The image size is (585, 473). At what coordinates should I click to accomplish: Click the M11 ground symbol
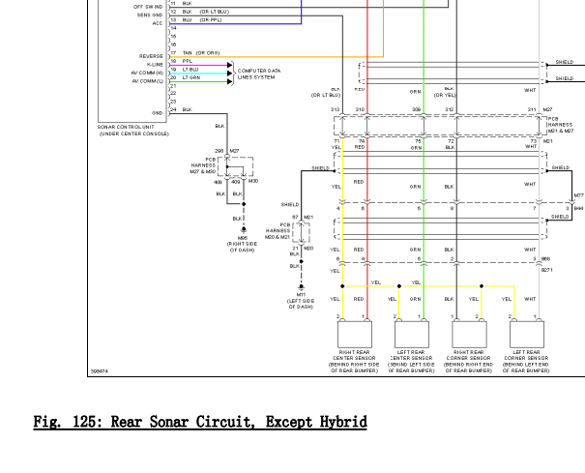(x=301, y=287)
